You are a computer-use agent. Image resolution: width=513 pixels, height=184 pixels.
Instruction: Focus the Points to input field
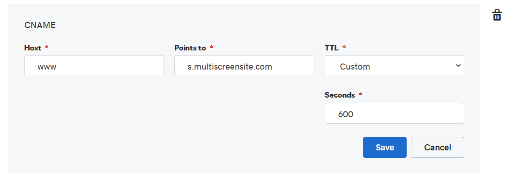(244, 65)
